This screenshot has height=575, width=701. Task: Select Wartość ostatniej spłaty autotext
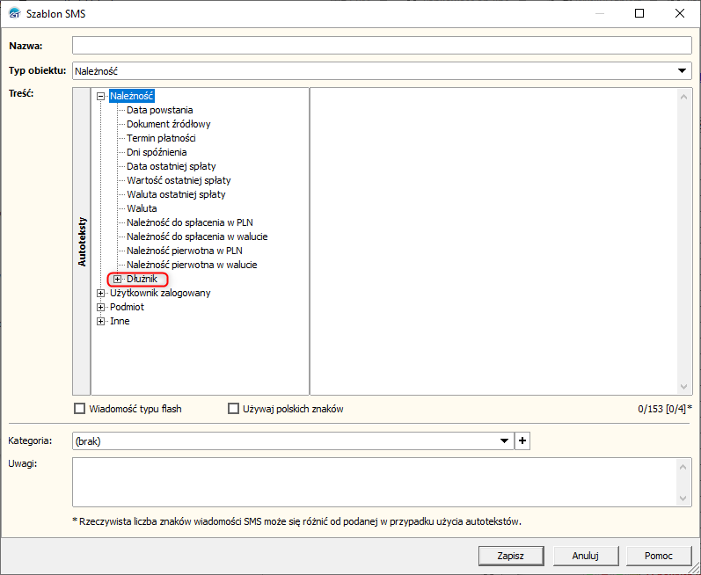[179, 180]
